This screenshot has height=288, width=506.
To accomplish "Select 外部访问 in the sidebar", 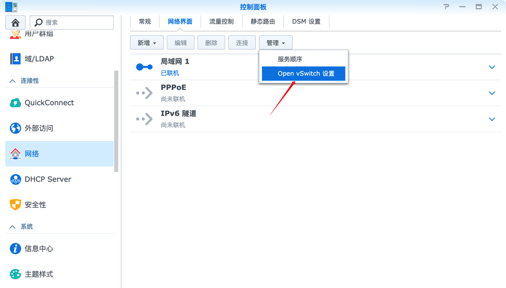I will 59,128.
